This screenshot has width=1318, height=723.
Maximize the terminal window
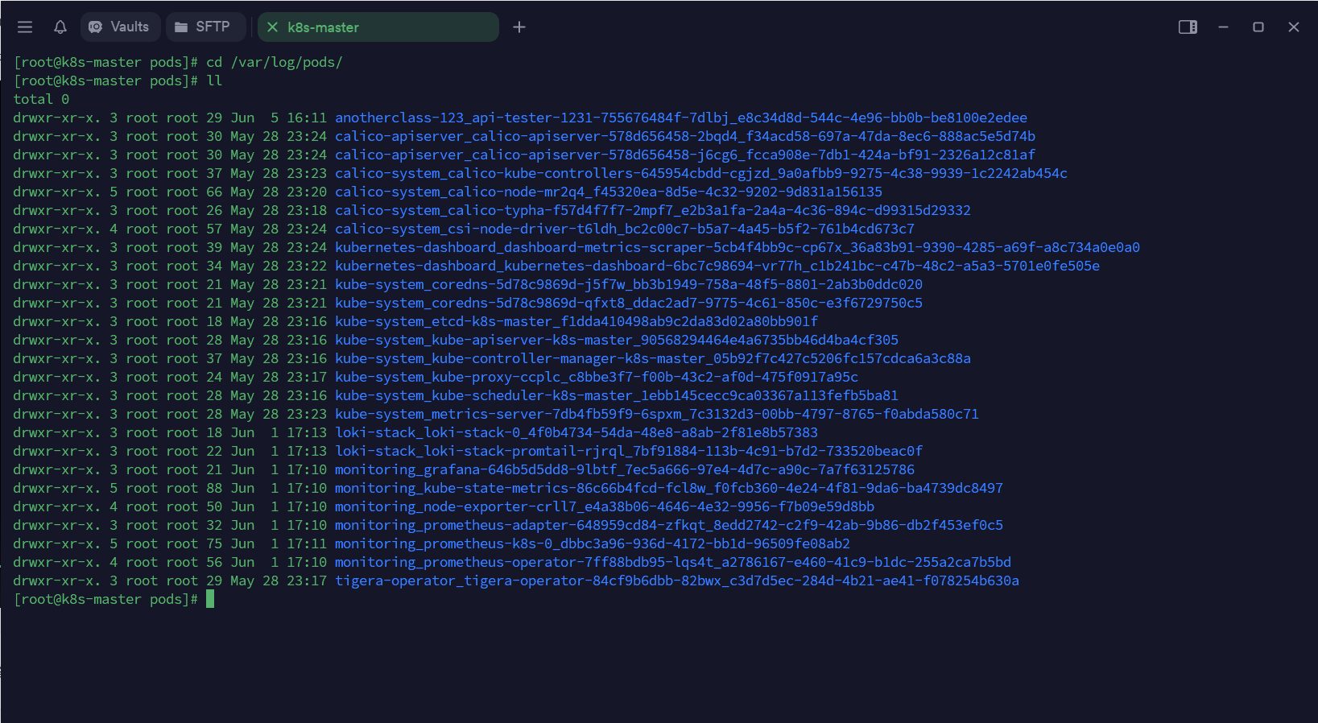(x=1258, y=27)
